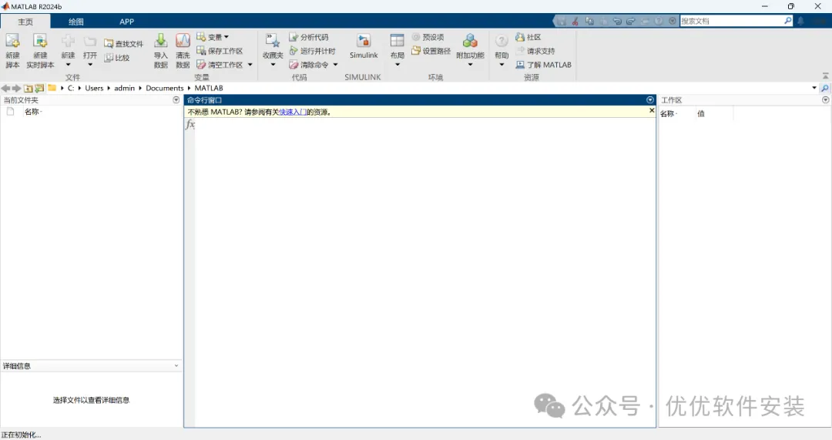The width and height of the screenshot is (832, 440).
Task: Switch to the 绘图 (Plots) tab
Action: click(x=75, y=22)
